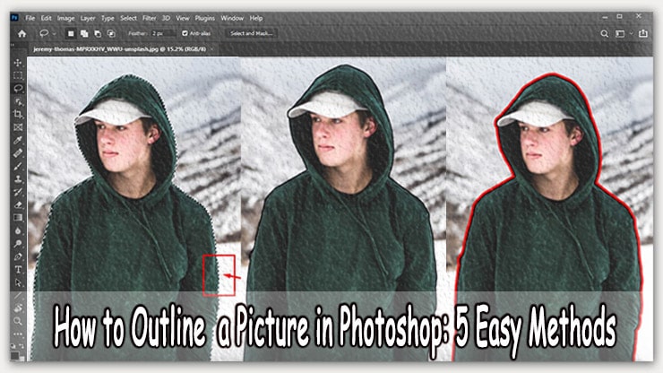Image resolution: width=663 pixels, height=373 pixels.
Task: Open the Plugins menu
Action: [x=204, y=18]
